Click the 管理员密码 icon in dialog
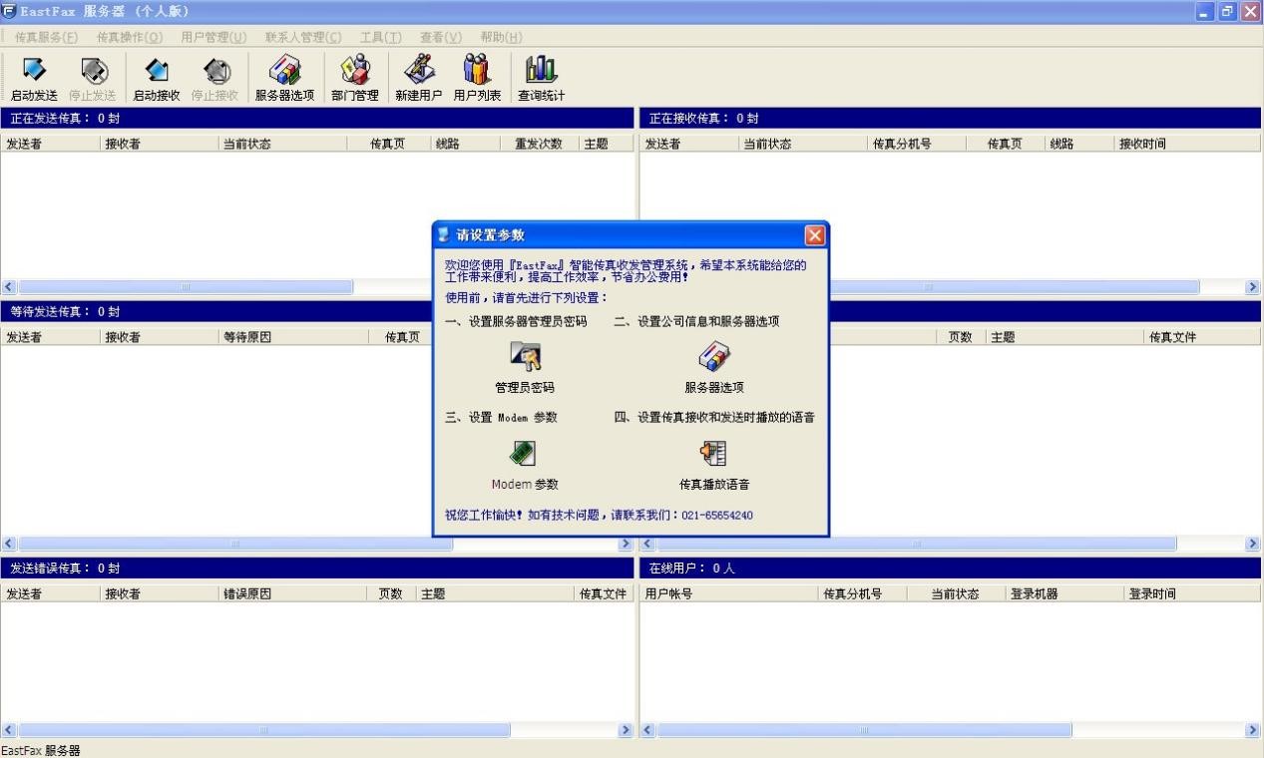Viewport: 1264px width, 758px height. point(525,355)
